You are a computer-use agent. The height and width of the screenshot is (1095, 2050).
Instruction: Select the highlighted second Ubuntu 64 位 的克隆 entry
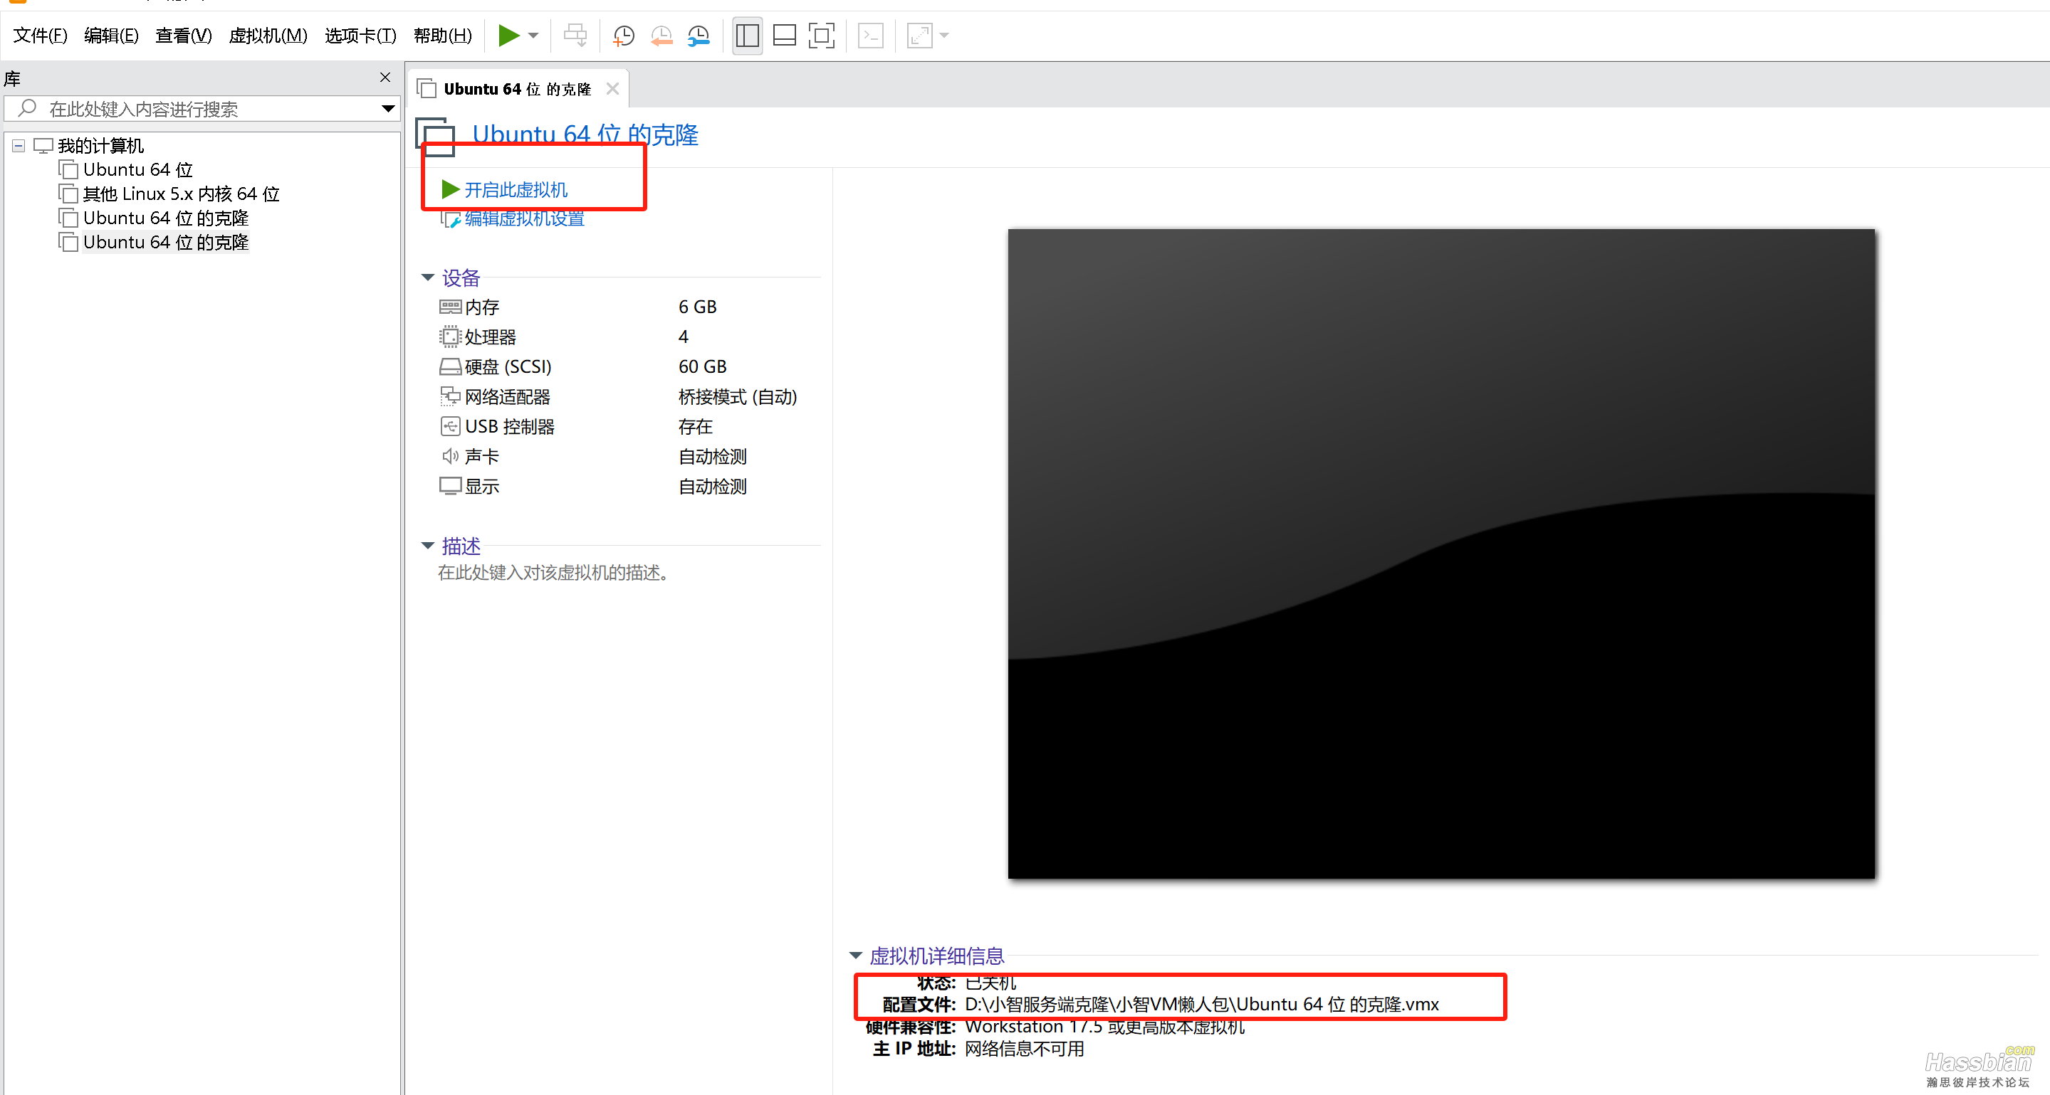pyautogui.click(x=165, y=242)
